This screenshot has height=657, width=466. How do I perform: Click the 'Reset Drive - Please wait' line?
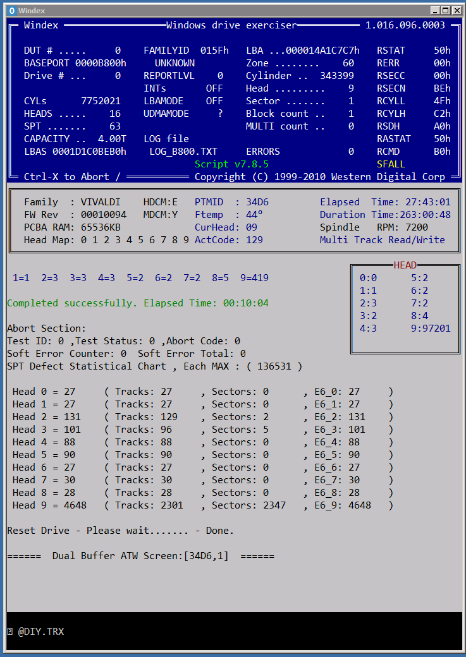[120, 531]
